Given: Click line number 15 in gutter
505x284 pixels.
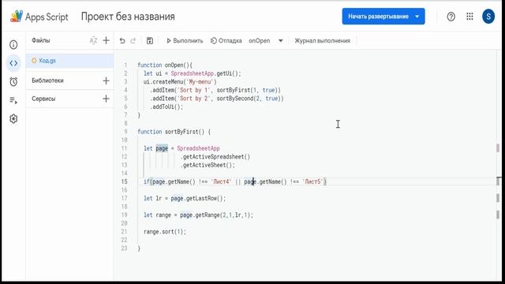Looking at the screenshot, I should [x=125, y=181].
